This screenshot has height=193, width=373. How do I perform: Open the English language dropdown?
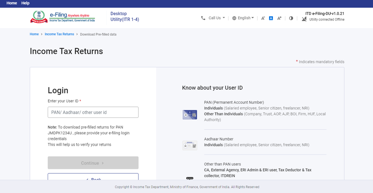click(x=246, y=18)
